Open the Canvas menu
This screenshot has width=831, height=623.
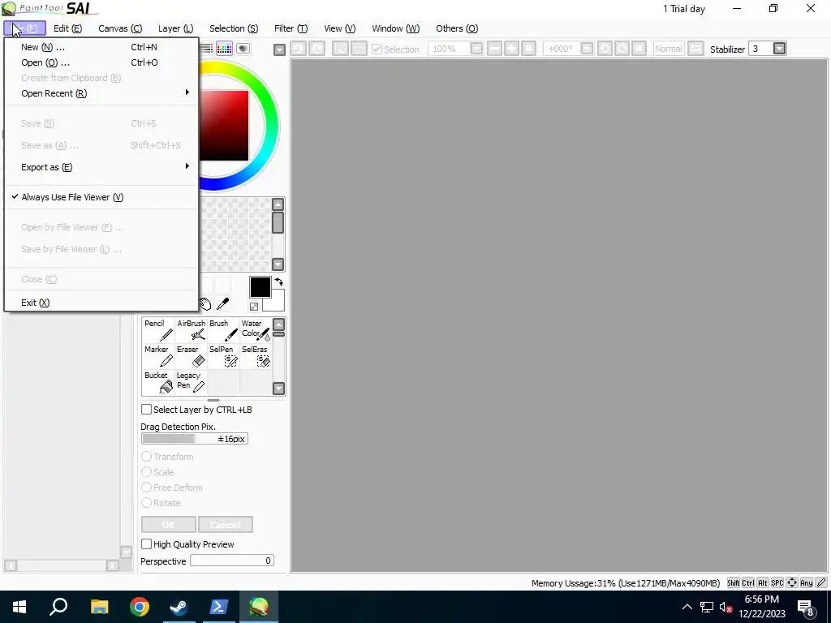pyautogui.click(x=120, y=28)
